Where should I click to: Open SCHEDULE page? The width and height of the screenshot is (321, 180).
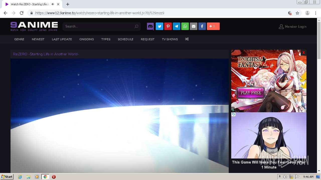coord(126,39)
